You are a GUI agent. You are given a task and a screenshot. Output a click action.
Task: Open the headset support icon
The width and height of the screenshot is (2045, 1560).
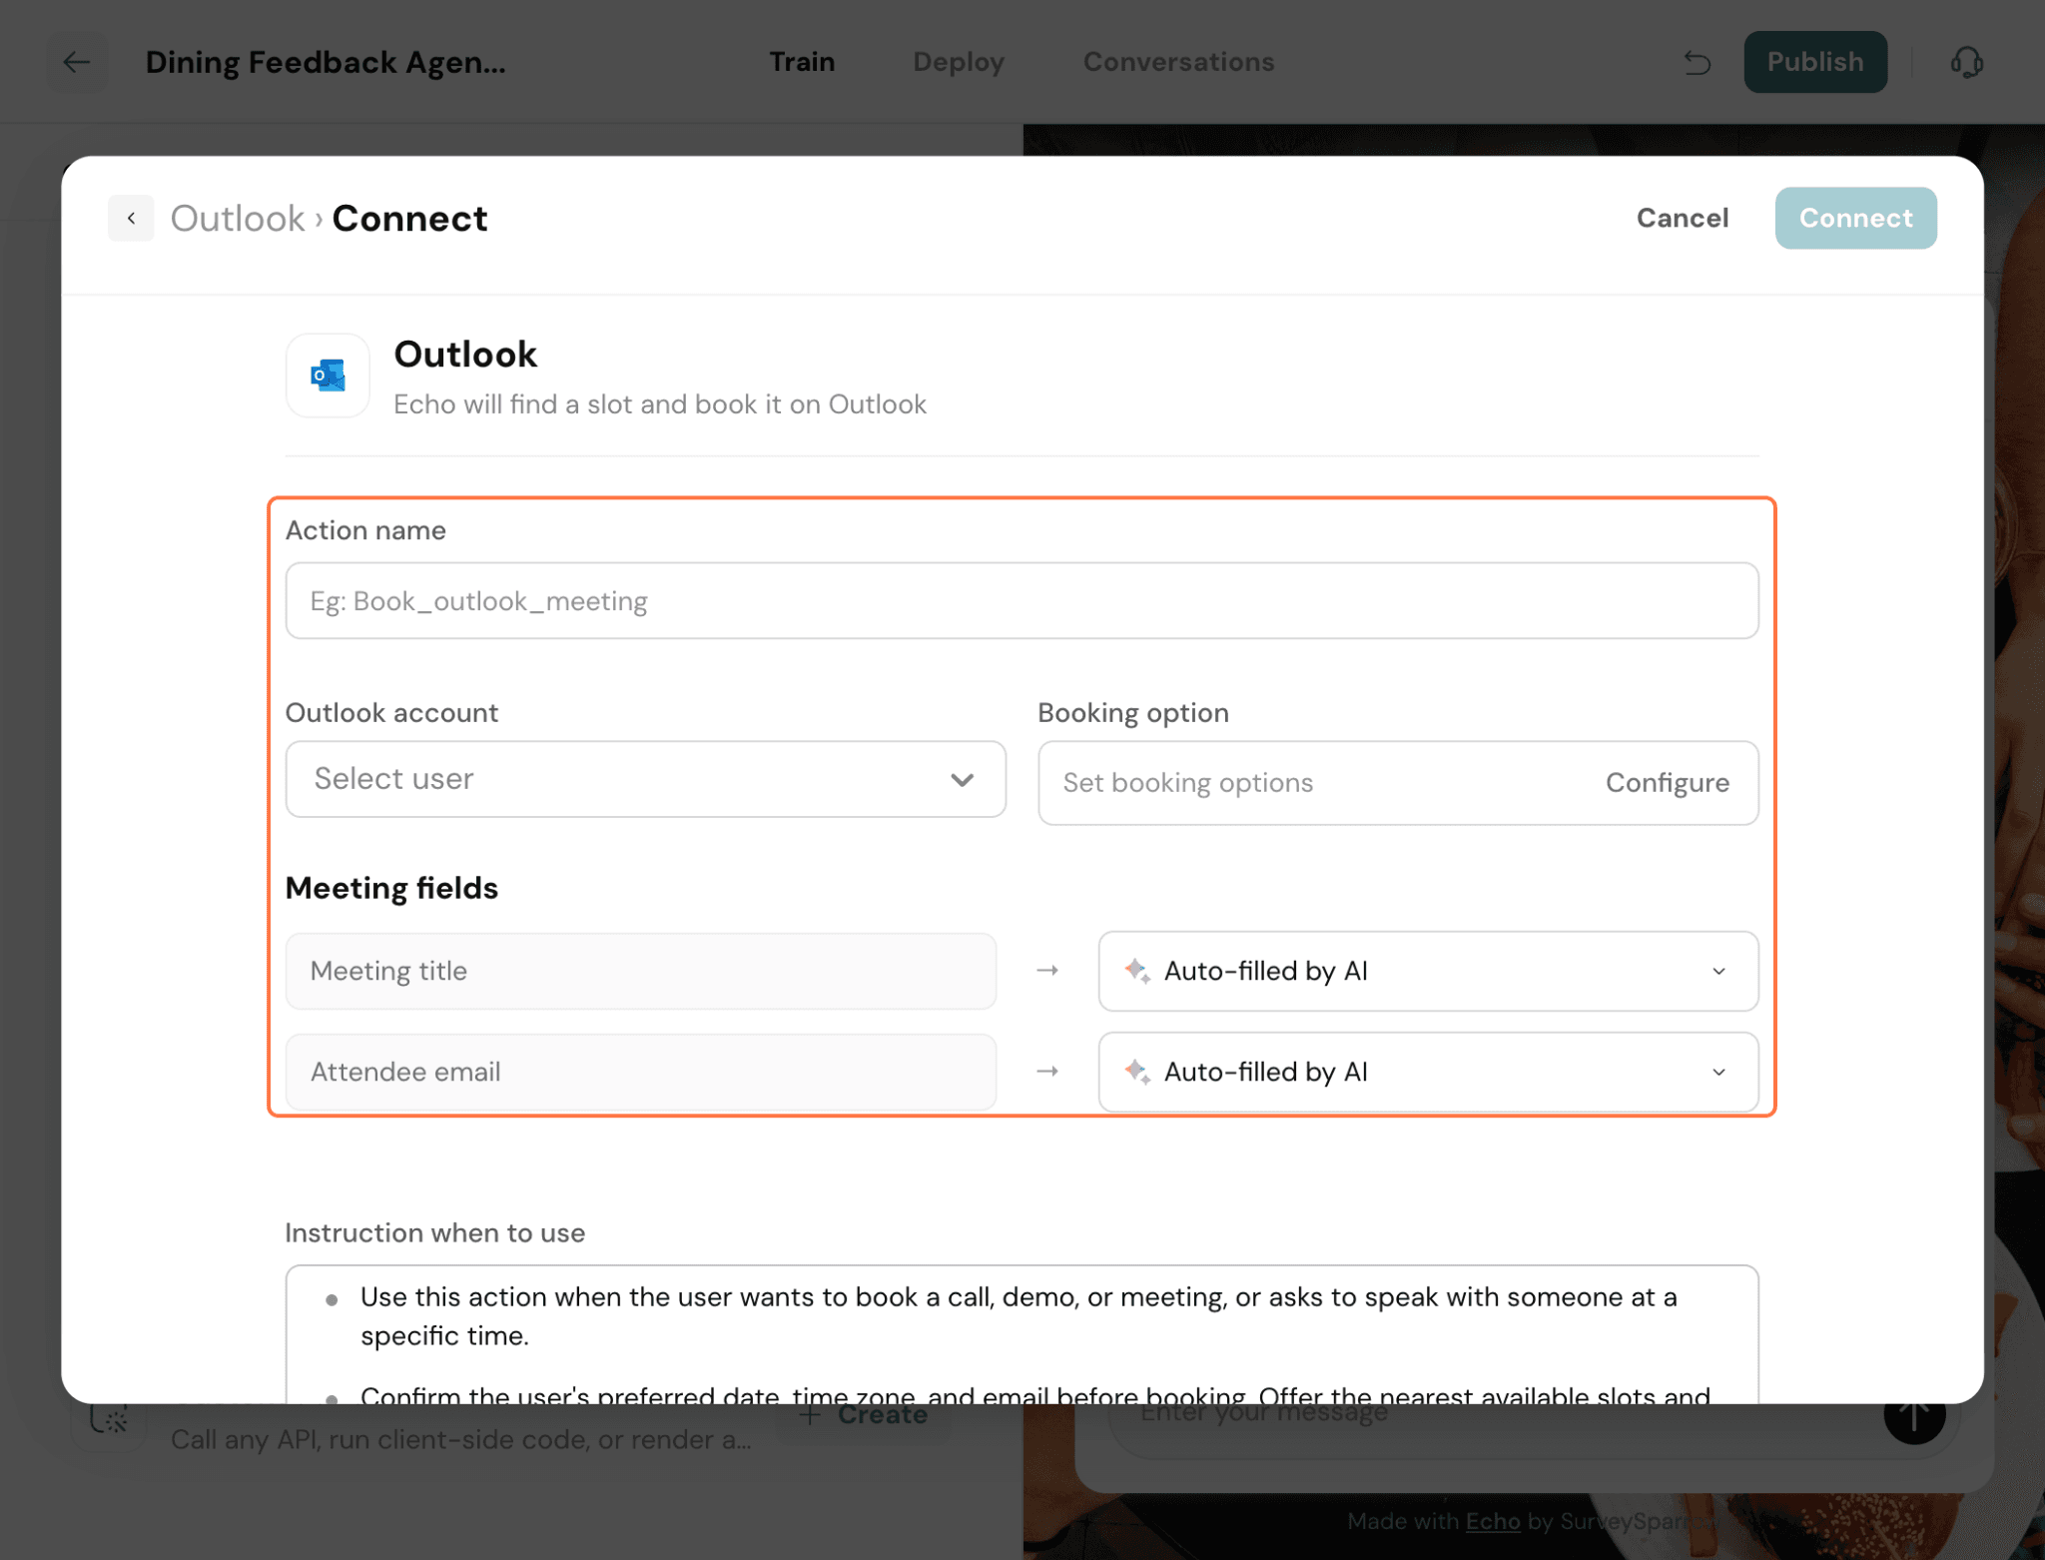tap(1966, 62)
